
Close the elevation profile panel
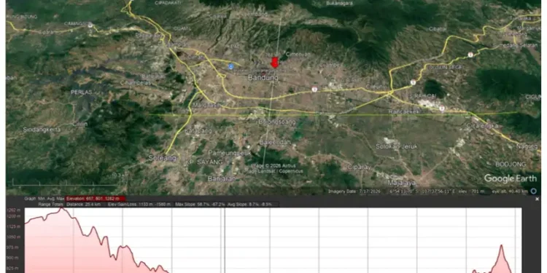[538, 199]
